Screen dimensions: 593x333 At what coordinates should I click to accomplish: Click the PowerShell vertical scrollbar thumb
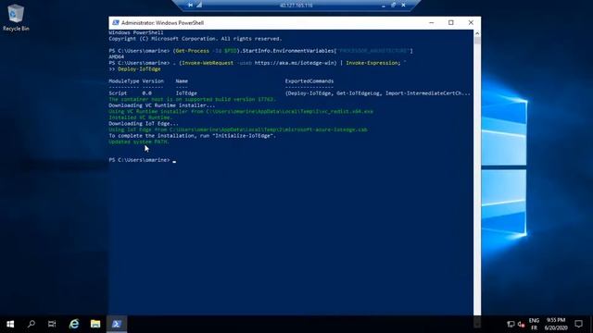coord(477,41)
